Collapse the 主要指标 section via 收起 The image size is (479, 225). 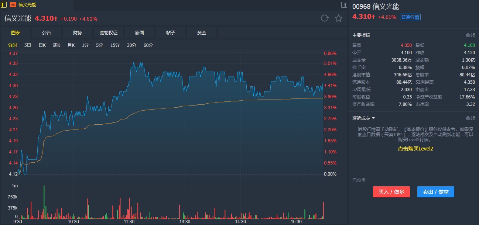[470, 35]
